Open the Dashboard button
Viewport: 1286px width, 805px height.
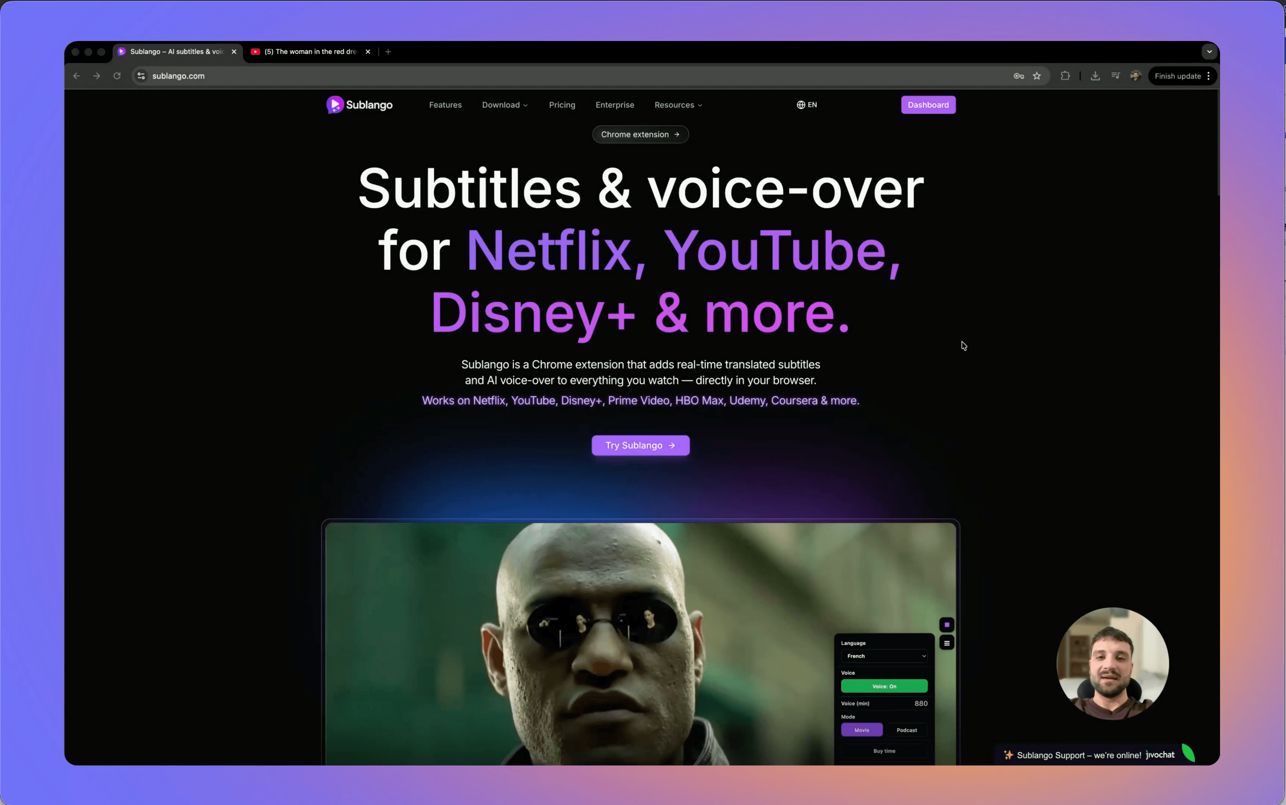[928, 105]
